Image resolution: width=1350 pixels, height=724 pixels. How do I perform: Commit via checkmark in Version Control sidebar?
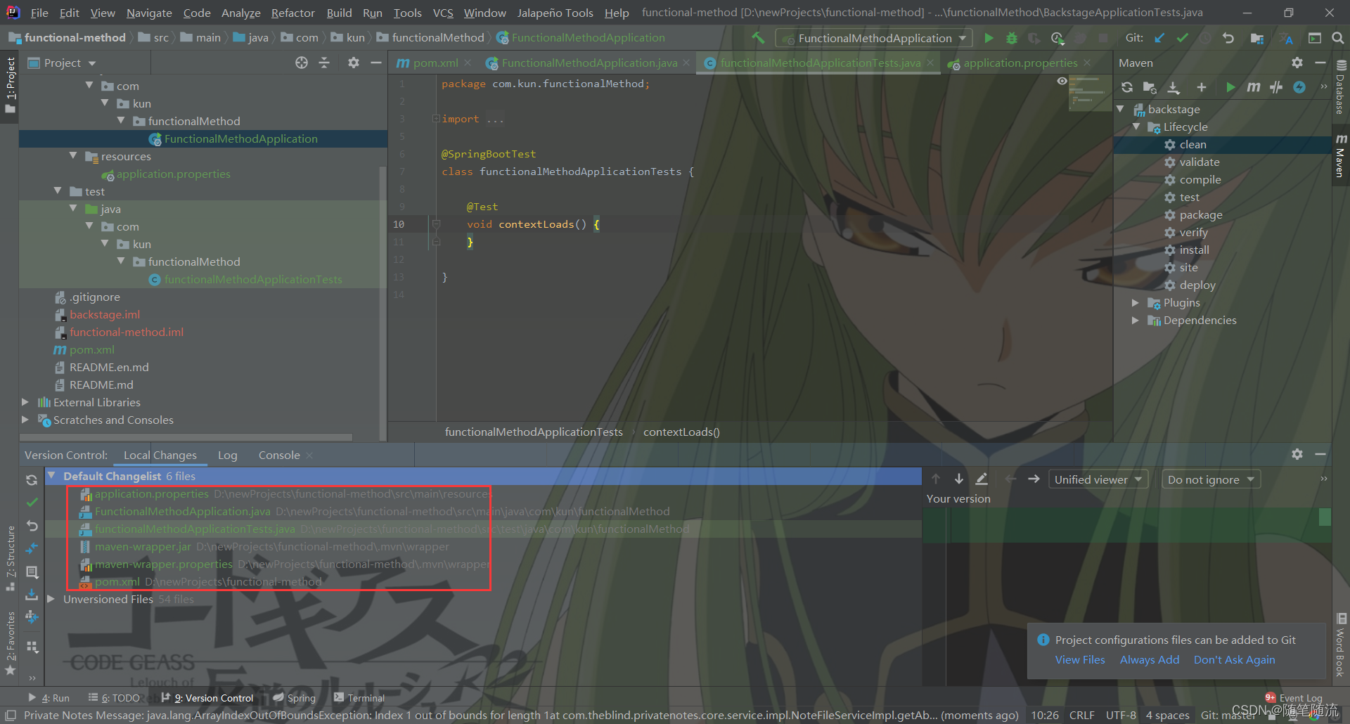click(x=32, y=503)
